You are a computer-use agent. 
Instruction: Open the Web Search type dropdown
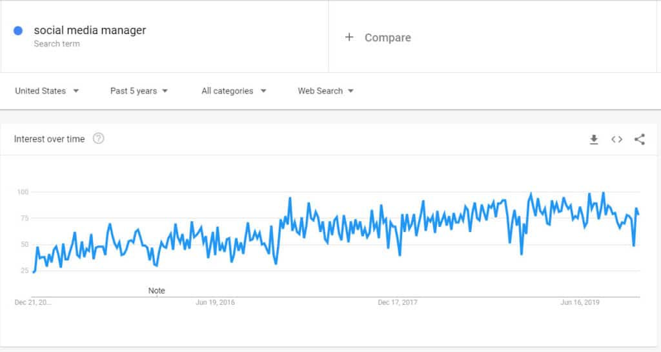(325, 91)
